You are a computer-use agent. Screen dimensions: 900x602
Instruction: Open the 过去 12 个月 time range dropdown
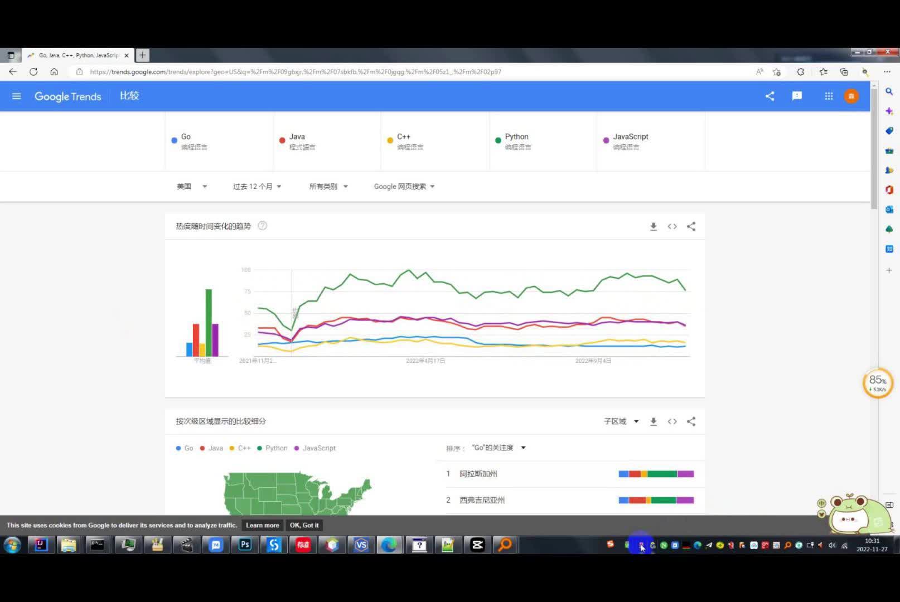(257, 186)
